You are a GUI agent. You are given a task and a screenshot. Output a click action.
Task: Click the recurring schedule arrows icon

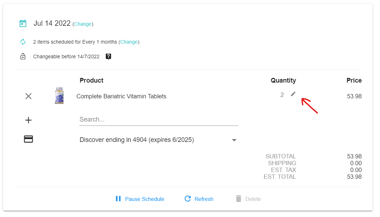[x=23, y=42]
